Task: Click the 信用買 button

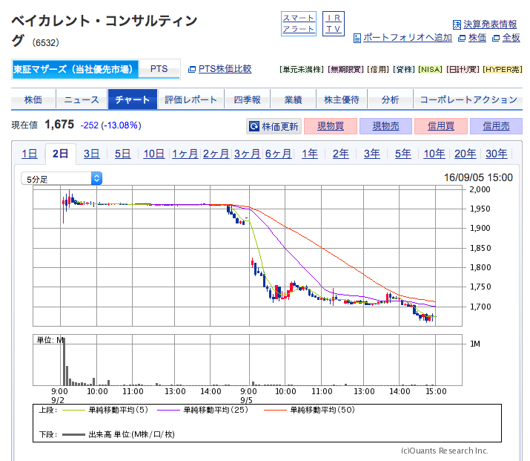Action: (x=441, y=126)
